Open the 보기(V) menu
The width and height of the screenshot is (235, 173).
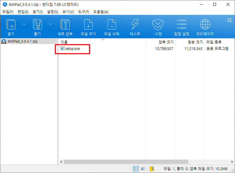[x=68, y=12]
